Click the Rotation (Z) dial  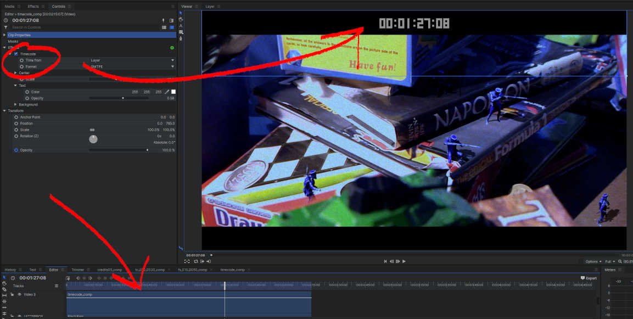(x=93, y=139)
